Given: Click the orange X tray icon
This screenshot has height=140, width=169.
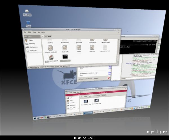Looking at the screenshot, I should pos(132,108).
